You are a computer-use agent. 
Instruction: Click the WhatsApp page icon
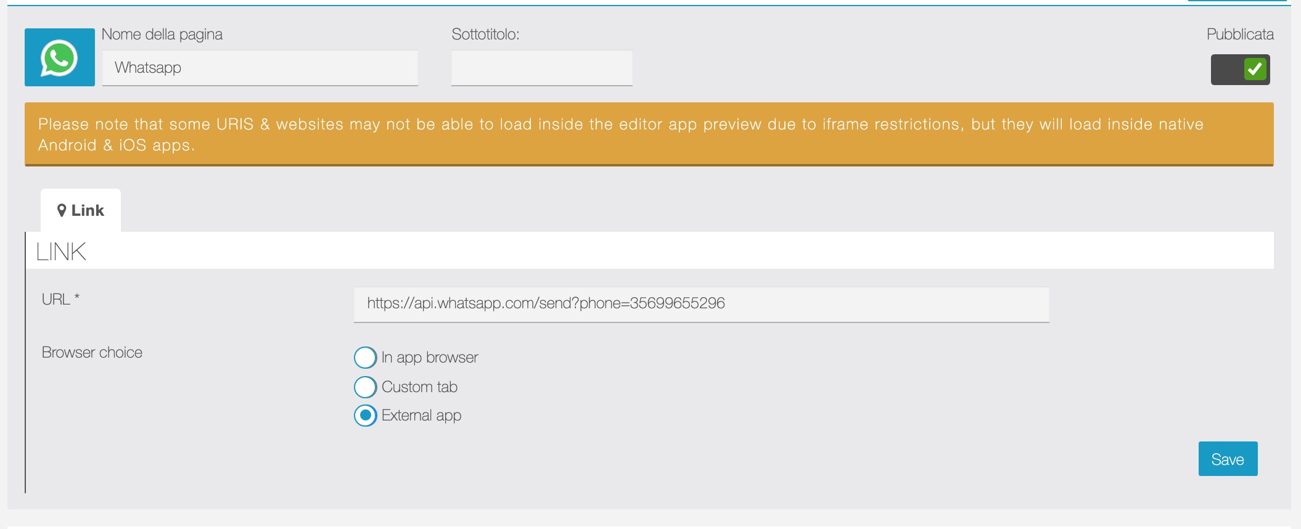pos(60,57)
